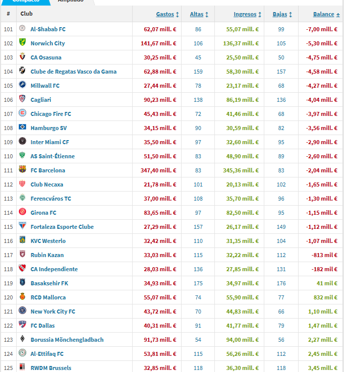The width and height of the screenshot is (344, 372).
Task: Click the FC Barcelona crest
Action: 22,169
